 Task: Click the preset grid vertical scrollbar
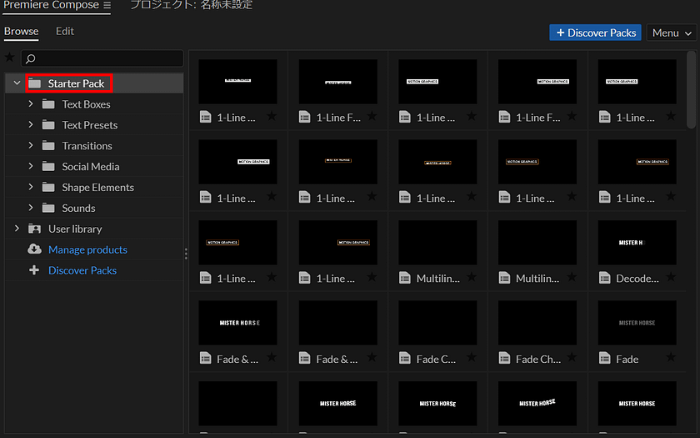coord(691,92)
